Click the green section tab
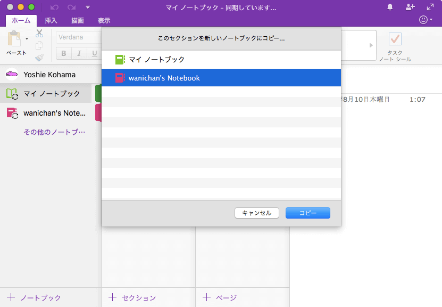The image size is (442, 307). tap(98, 93)
